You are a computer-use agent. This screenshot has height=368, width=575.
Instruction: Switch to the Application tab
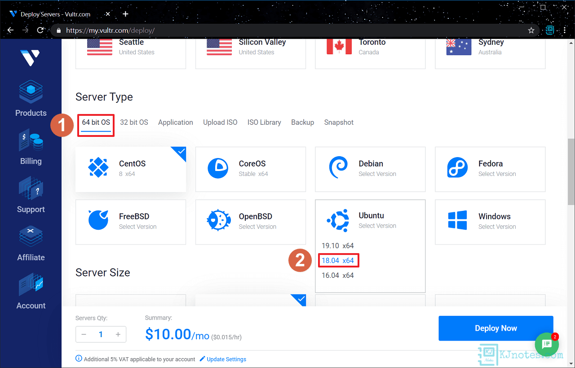(x=176, y=122)
